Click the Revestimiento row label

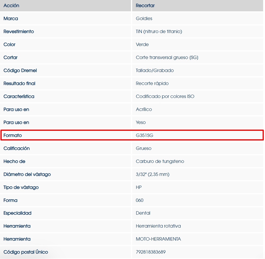click(x=19, y=32)
